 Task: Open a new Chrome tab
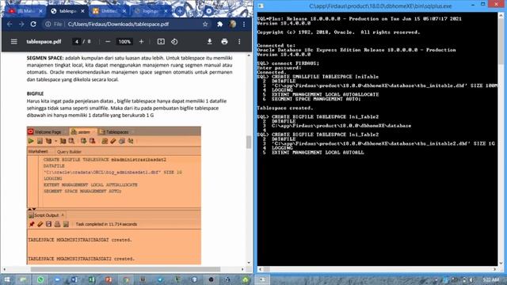[180, 11]
